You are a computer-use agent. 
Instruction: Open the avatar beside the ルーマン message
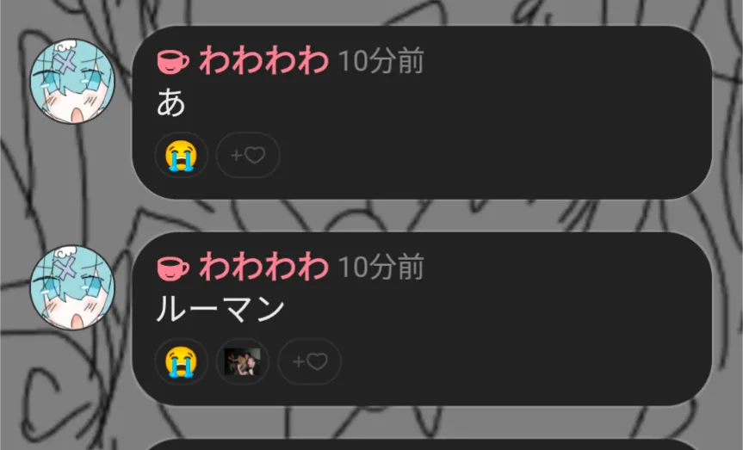click(72, 287)
